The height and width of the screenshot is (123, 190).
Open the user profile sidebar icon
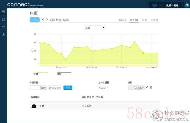3,34
